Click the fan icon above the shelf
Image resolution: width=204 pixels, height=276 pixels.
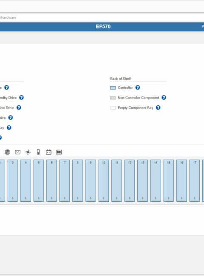click(28, 152)
